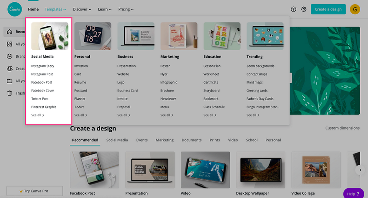
Task: Click the Marketing category poster thumbnail
Action: pos(179,36)
